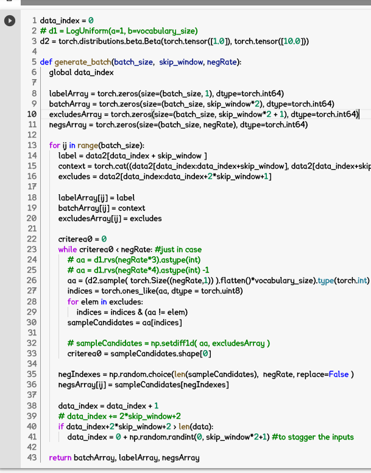371x473 pixels.
Task: Click the commented LogUniform line
Action: point(119,31)
